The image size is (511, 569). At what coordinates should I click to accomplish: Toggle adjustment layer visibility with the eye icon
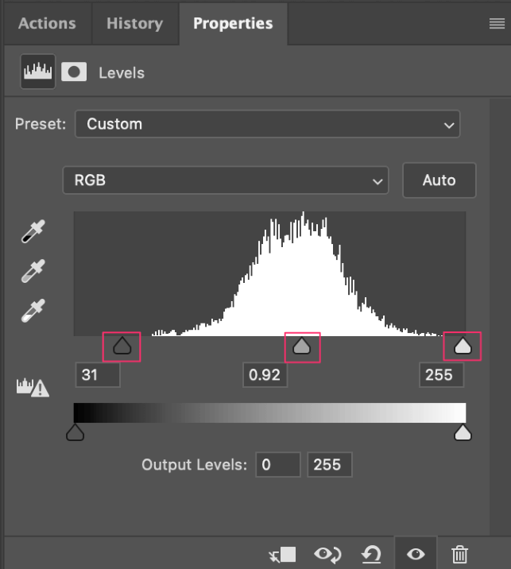(416, 554)
